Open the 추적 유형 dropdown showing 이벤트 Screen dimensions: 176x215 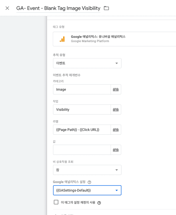(87, 63)
